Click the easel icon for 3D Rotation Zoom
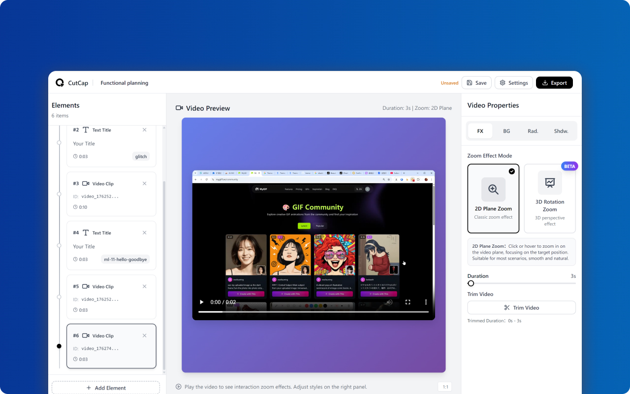This screenshot has width=630, height=394. [x=550, y=182]
